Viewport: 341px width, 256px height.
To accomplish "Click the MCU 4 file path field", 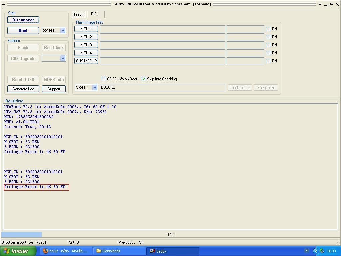I will click(x=163, y=53).
